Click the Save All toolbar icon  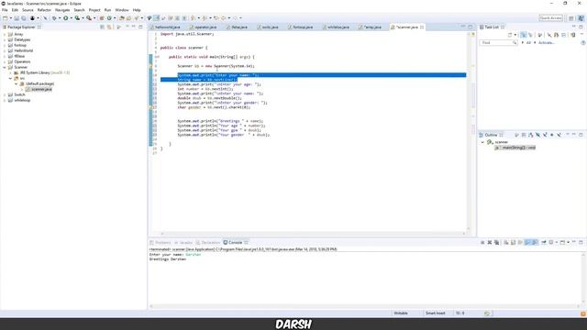click(x=24, y=18)
